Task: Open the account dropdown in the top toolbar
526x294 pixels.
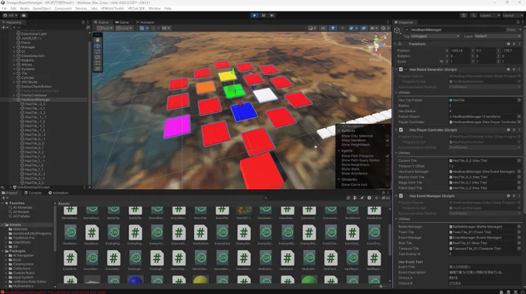Action: (10, 15)
